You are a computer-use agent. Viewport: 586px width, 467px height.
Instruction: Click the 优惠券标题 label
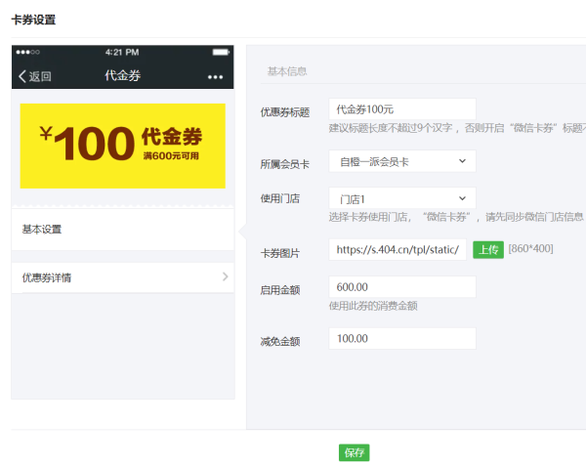[285, 112]
